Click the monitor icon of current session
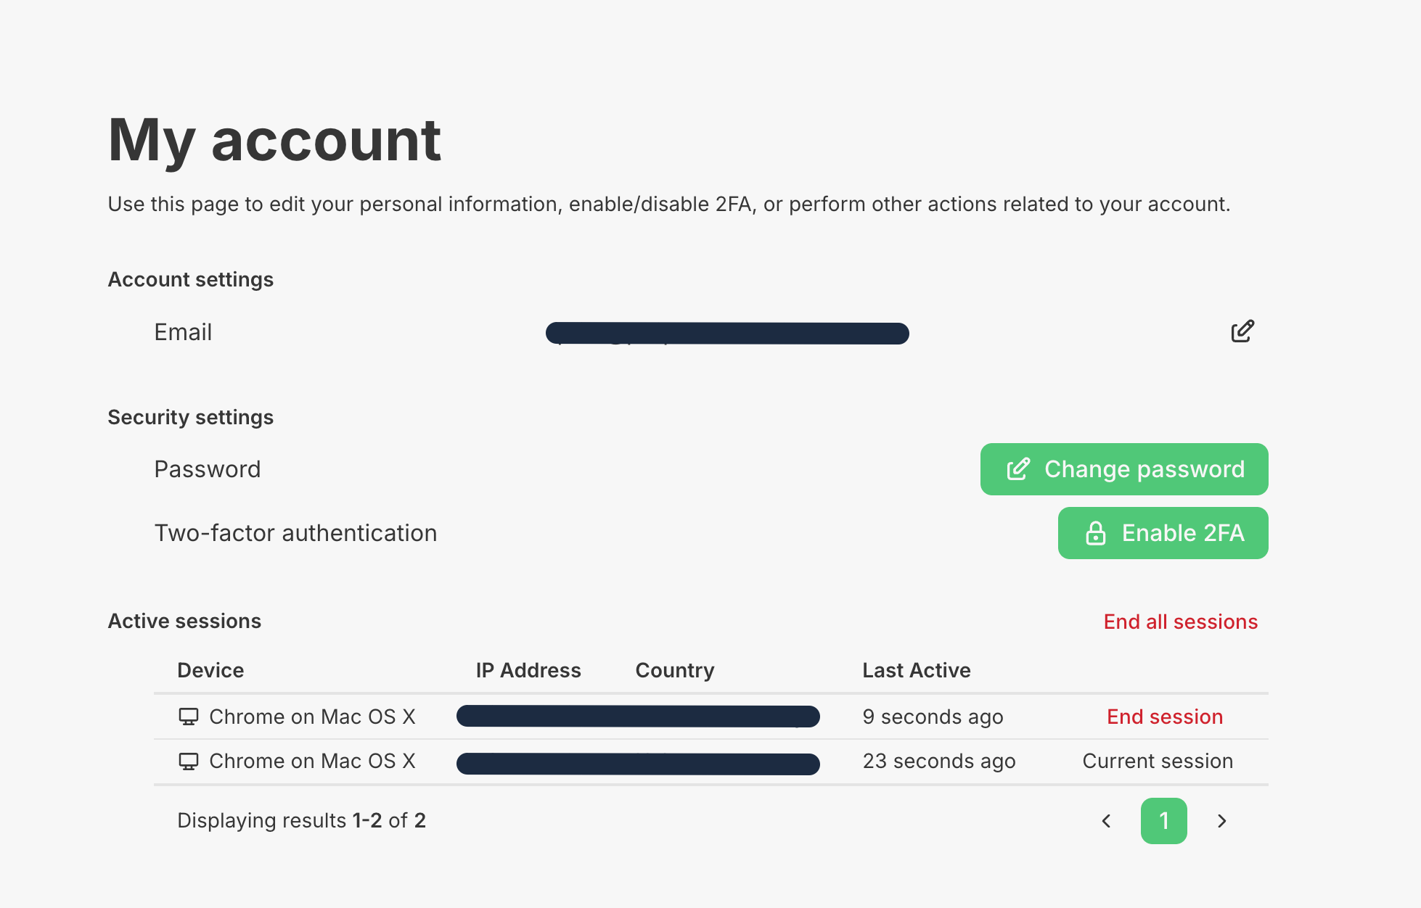The image size is (1421, 908). point(189,761)
